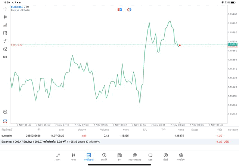Open the M1 timeframe selector
239x167 pixels.
[5, 57]
